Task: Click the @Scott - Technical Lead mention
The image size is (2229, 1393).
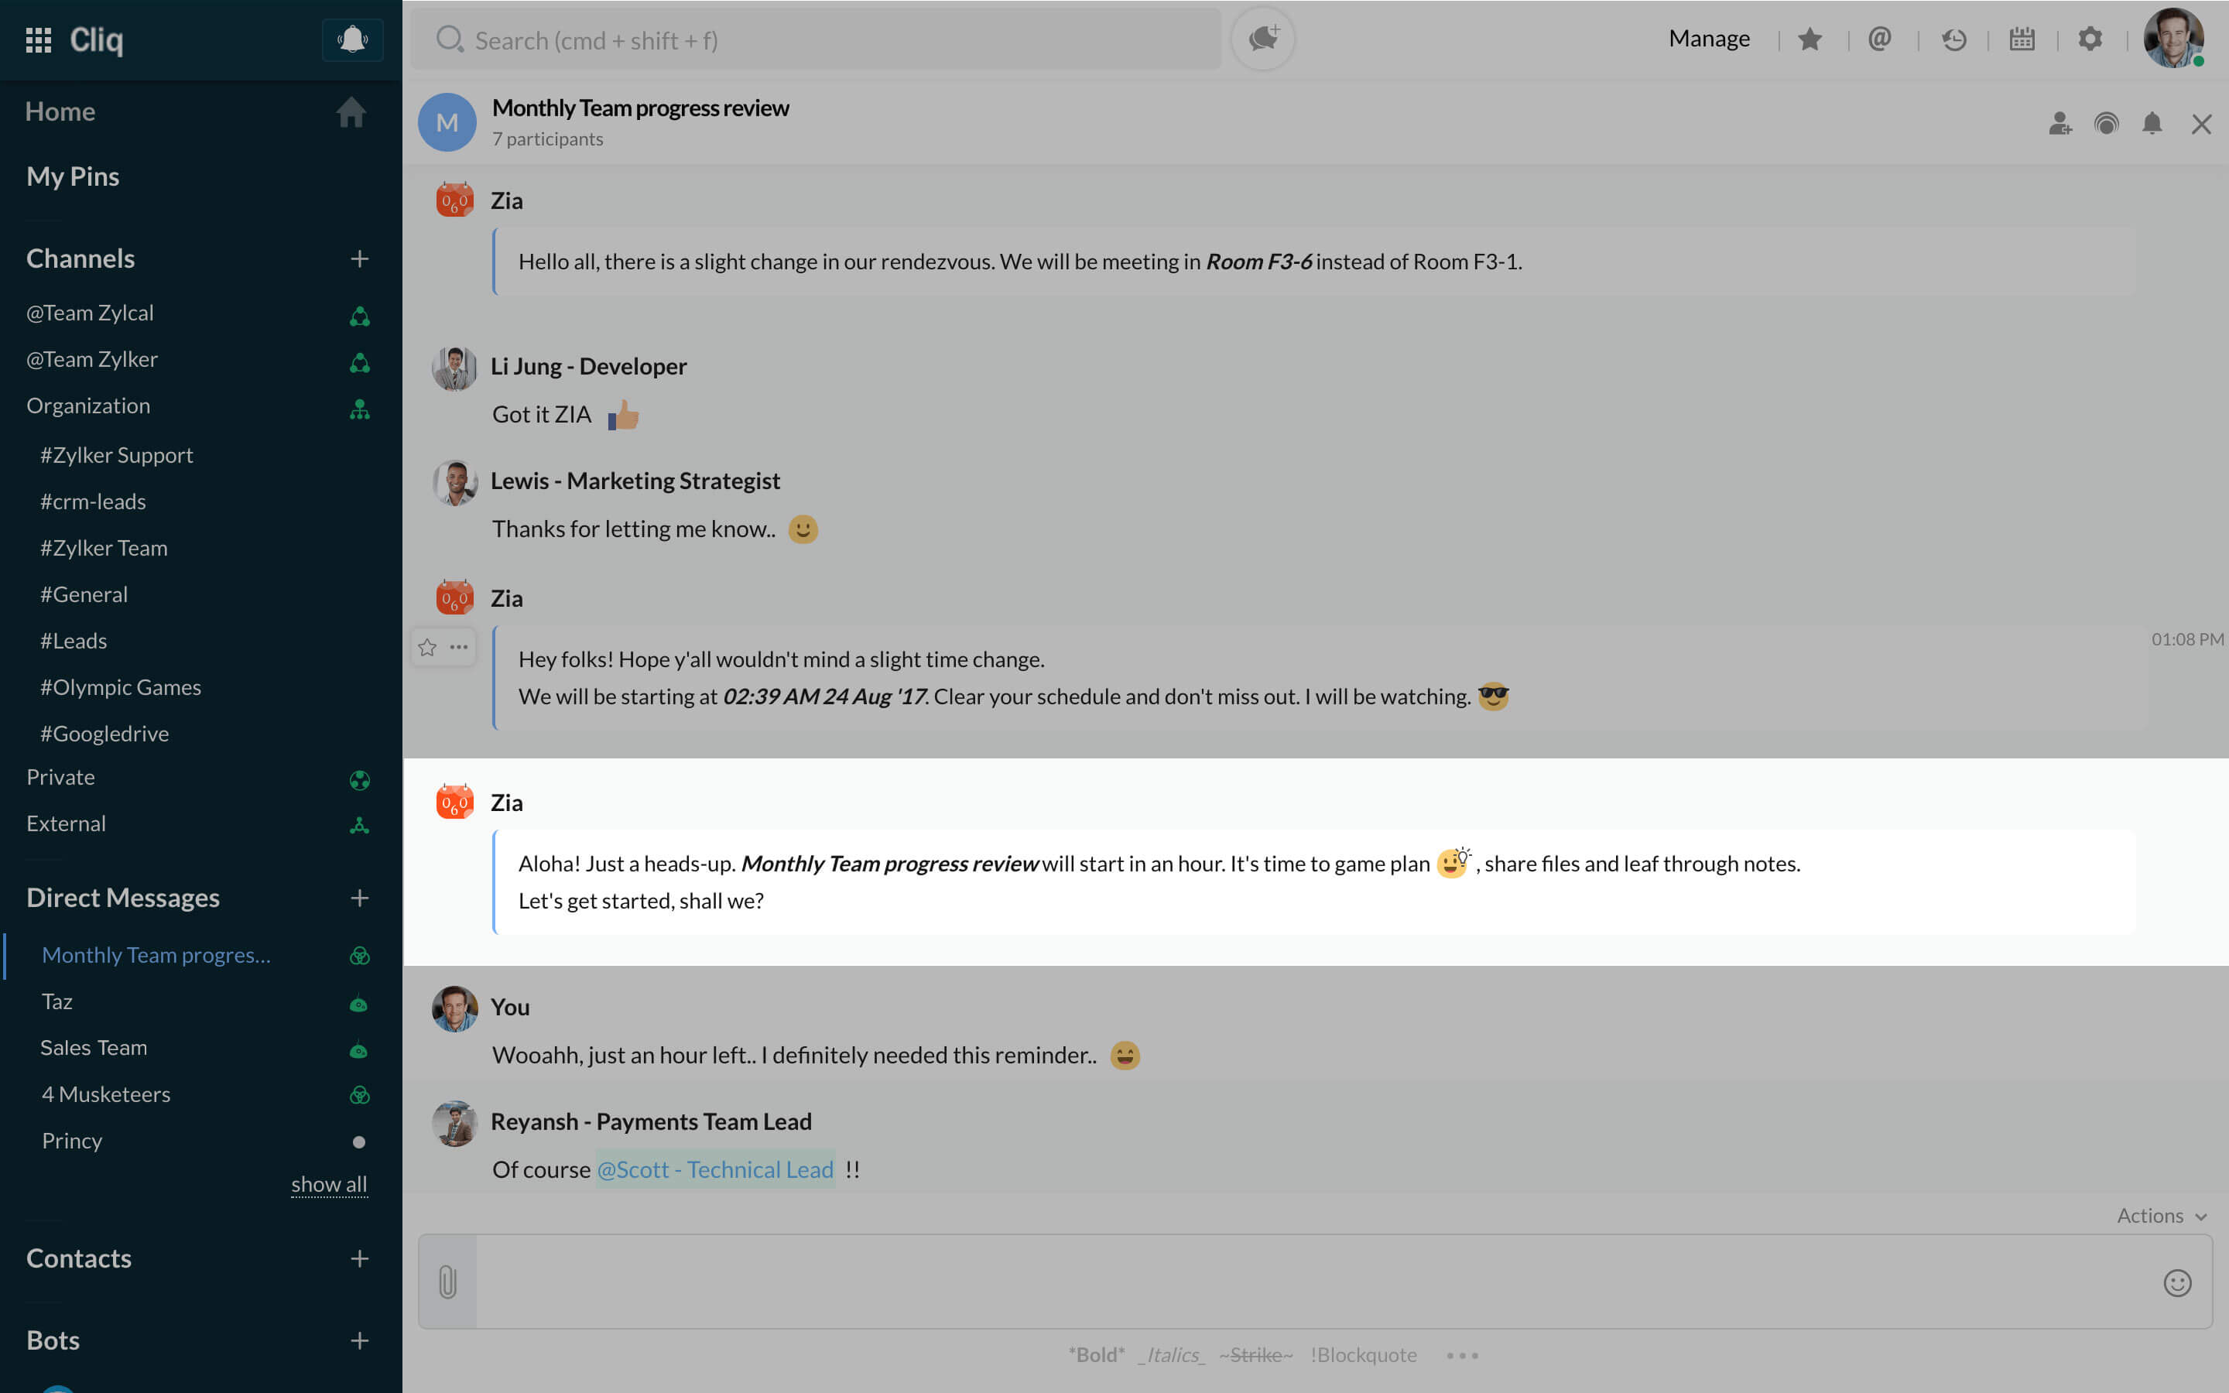Action: pyautogui.click(x=715, y=1169)
